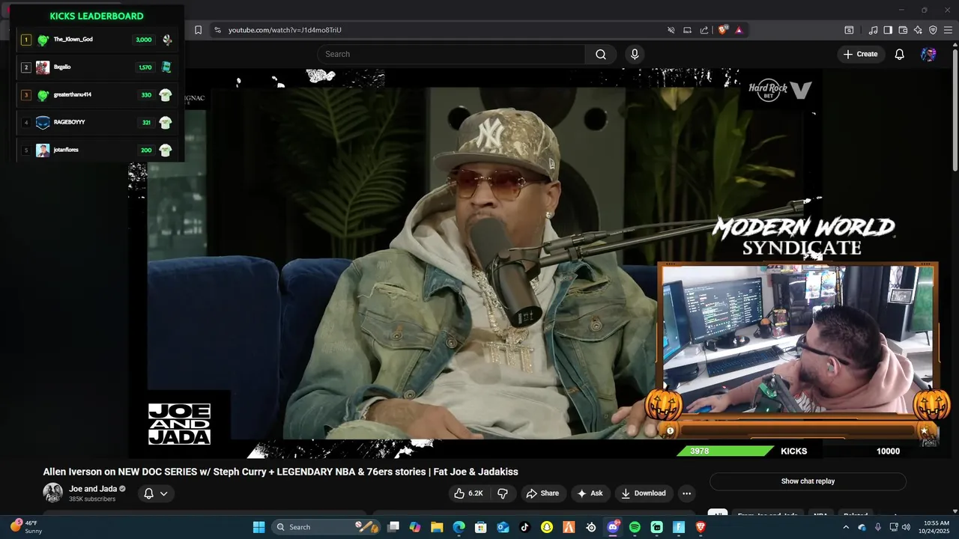Open the Brave Wallet icon

[903, 30]
